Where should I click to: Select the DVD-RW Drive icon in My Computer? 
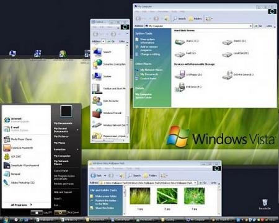point(237,75)
